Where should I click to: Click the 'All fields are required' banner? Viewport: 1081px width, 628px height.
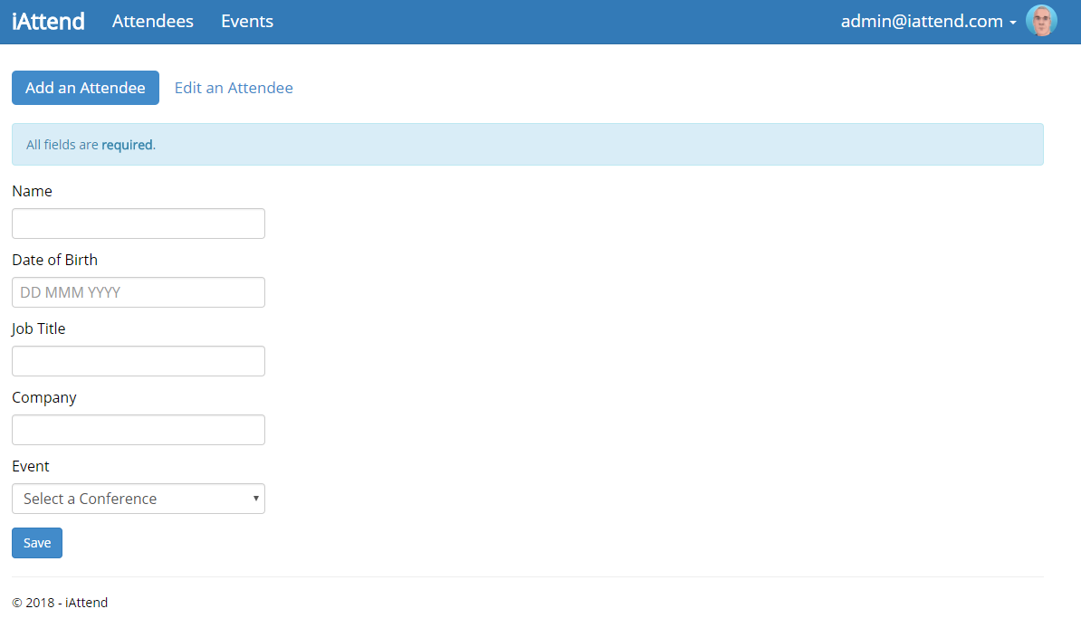[x=527, y=144]
